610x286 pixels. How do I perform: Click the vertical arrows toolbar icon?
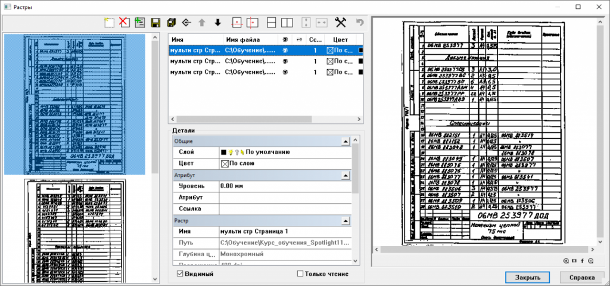point(307,23)
